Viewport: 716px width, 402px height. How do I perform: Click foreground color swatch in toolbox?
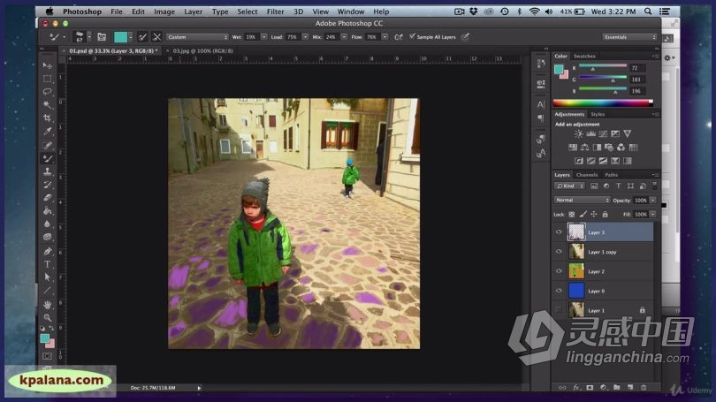pyautogui.click(x=45, y=338)
